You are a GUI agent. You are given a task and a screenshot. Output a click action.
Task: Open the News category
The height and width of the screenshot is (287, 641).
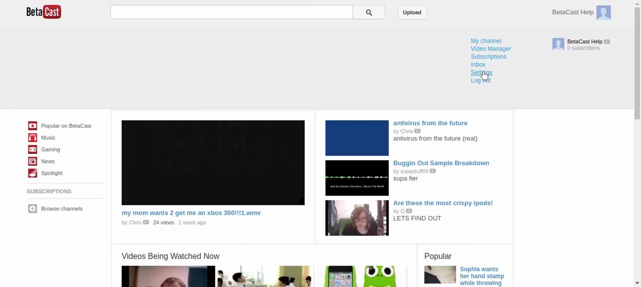pos(48,161)
